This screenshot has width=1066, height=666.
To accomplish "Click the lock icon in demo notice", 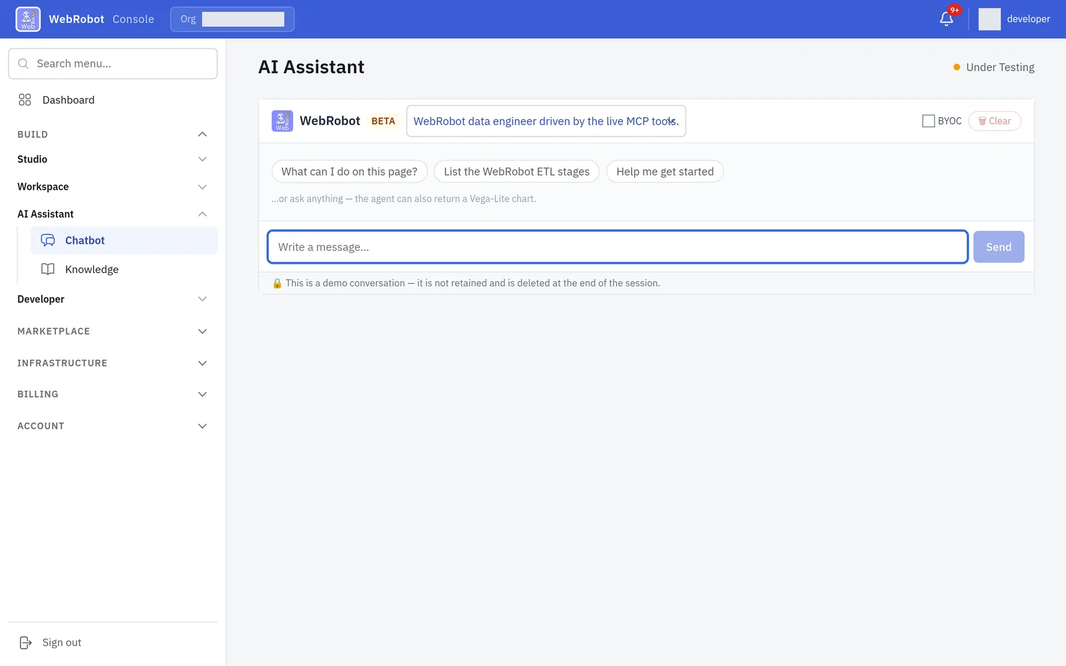I will [x=277, y=283].
